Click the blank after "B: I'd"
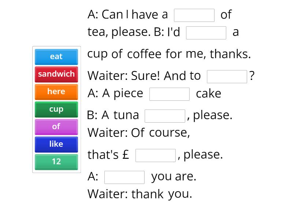Viewport: 293px width, 219px height. (x=206, y=33)
